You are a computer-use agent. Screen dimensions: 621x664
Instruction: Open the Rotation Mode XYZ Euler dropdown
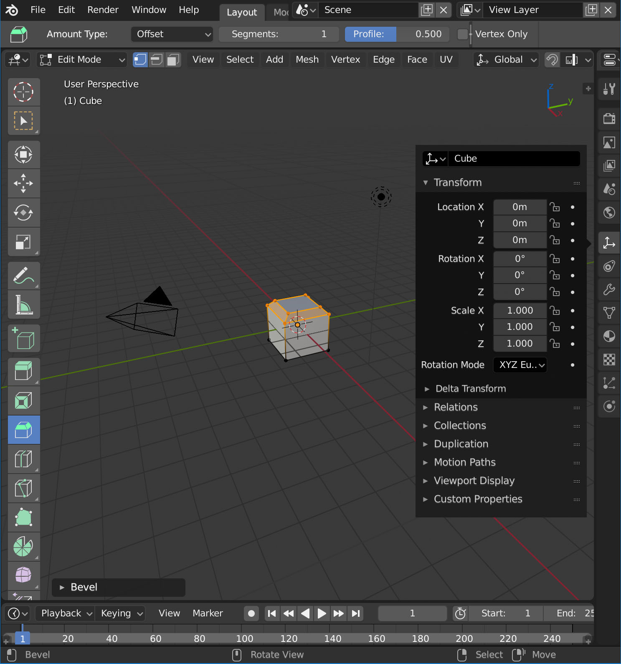[520, 365]
